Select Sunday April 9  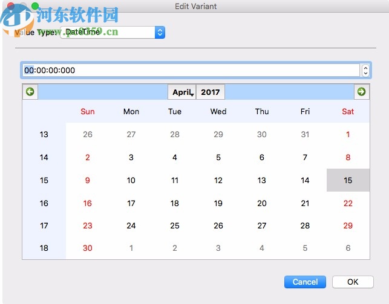click(88, 180)
